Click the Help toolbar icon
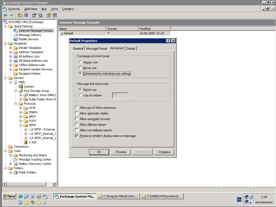This screenshot has height=207, width=276. pyautogui.click(x=48, y=15)
